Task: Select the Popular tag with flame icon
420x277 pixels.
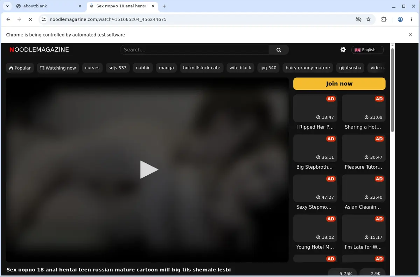Action: [20, 68]
